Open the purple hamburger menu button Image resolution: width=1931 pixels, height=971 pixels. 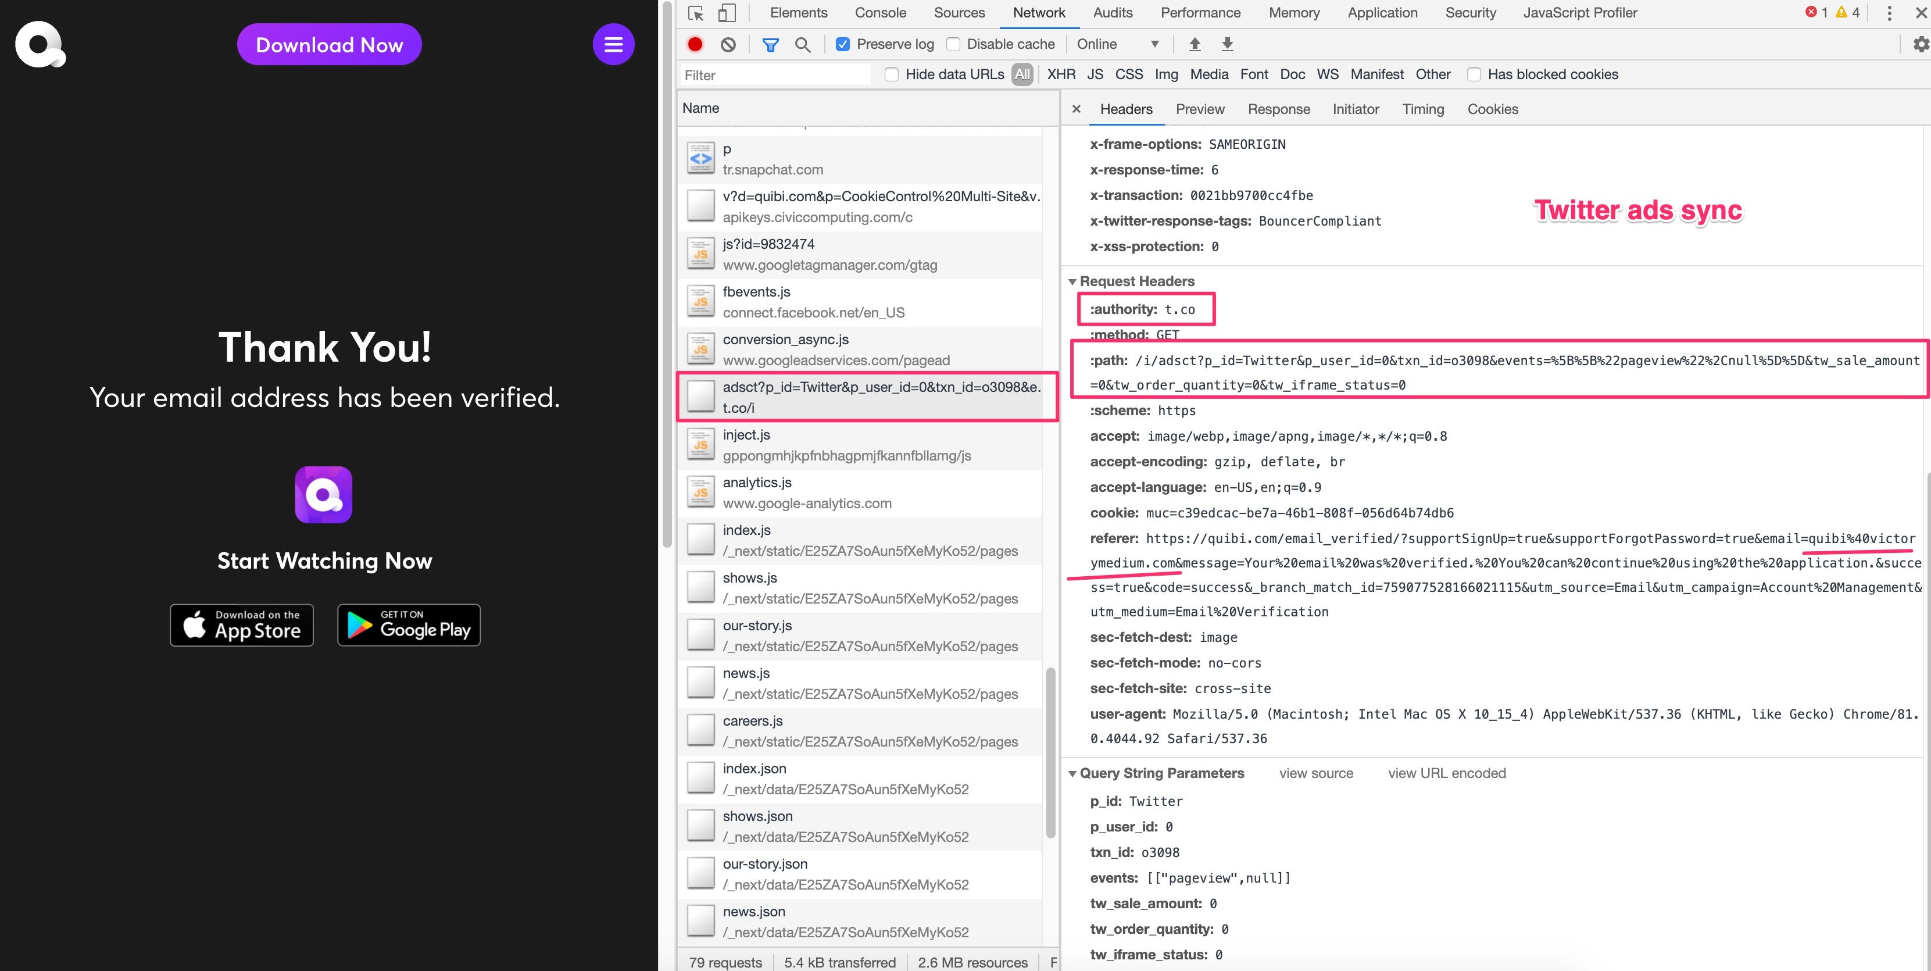[x=613, y=44]
